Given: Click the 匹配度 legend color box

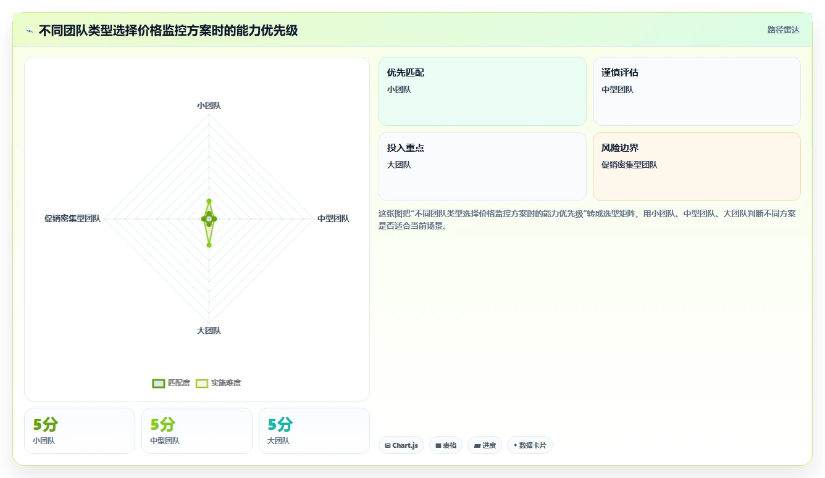Looking at the screenshot, I should (x=159, y=383).
